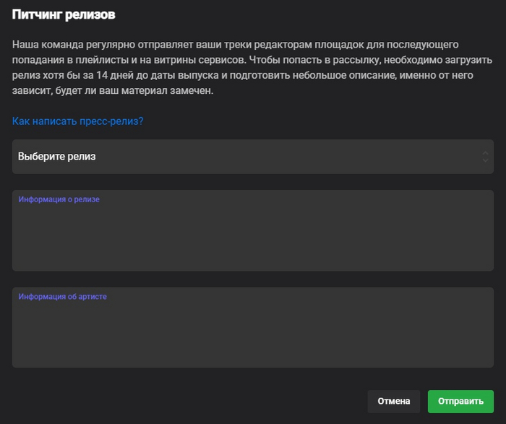Click the purple 'Информация о релизе' label
Viewport: 506px width, 424px height.
(x=59, y=199)
